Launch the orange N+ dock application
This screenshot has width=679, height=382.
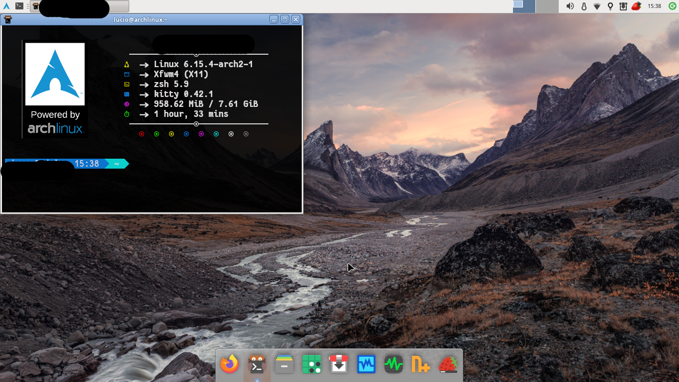[421, 365]
